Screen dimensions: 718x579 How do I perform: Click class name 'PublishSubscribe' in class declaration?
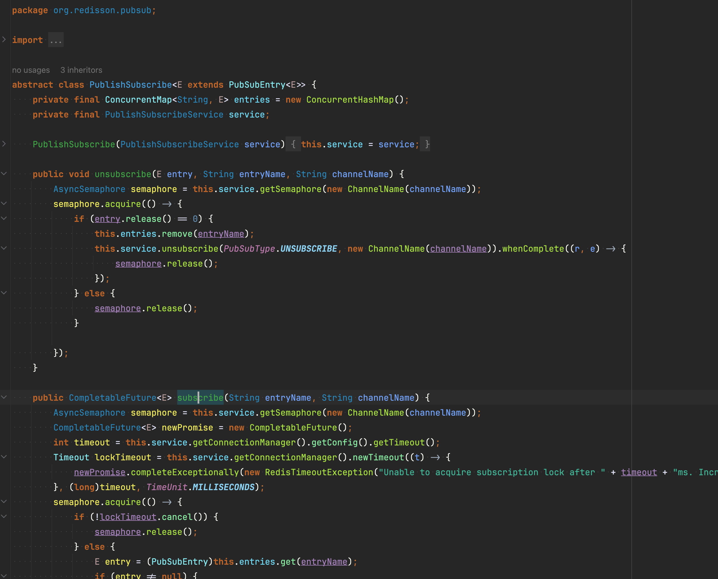(130, 85)
